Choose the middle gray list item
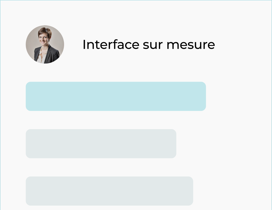The height and width of the screenshot is (210, 272). coord(101,144)
